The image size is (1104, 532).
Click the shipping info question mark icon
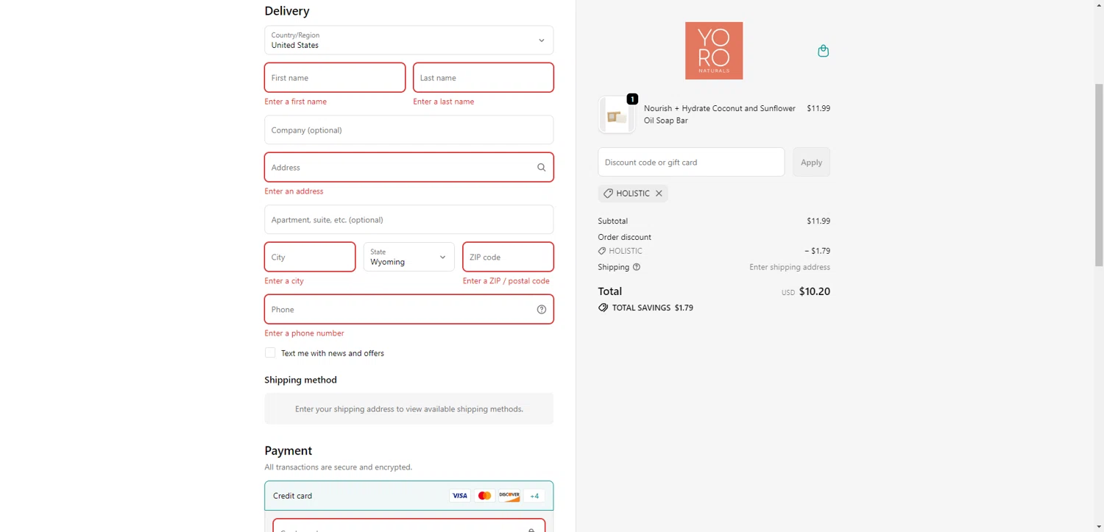(637, 267)
